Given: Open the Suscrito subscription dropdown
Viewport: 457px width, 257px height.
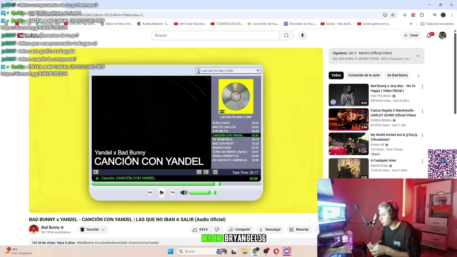Looking at the screenshot, I should 93,230.
